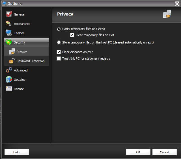Click the License certificate icon
Screen dimensions: 181x159
[9, 89]
